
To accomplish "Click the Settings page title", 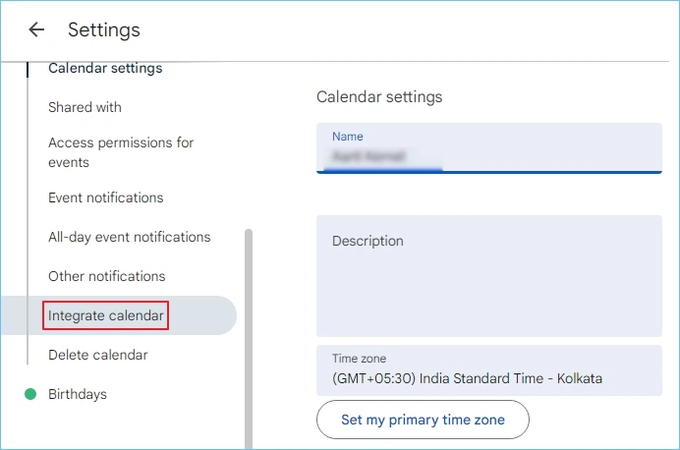I will point(104,29).
